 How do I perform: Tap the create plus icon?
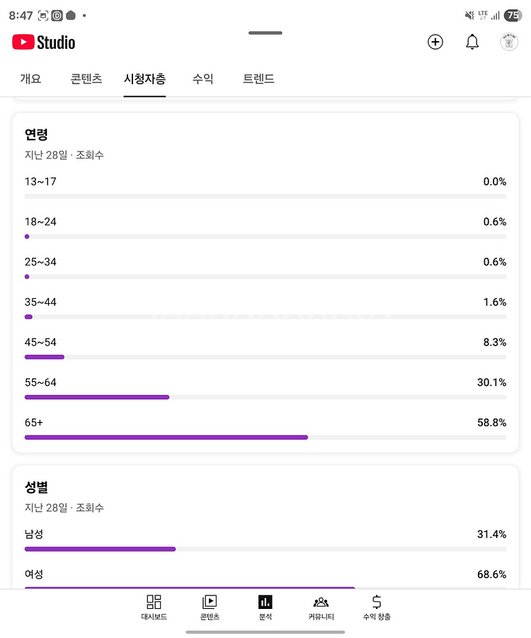point(435,42)
